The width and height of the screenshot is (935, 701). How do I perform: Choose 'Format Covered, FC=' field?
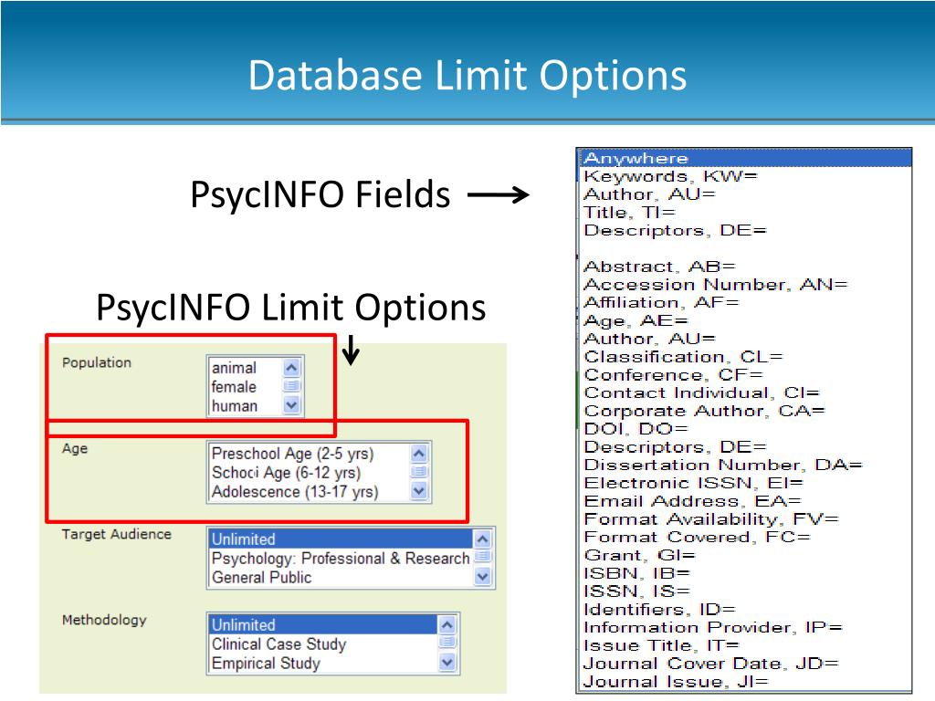point(697,537)
